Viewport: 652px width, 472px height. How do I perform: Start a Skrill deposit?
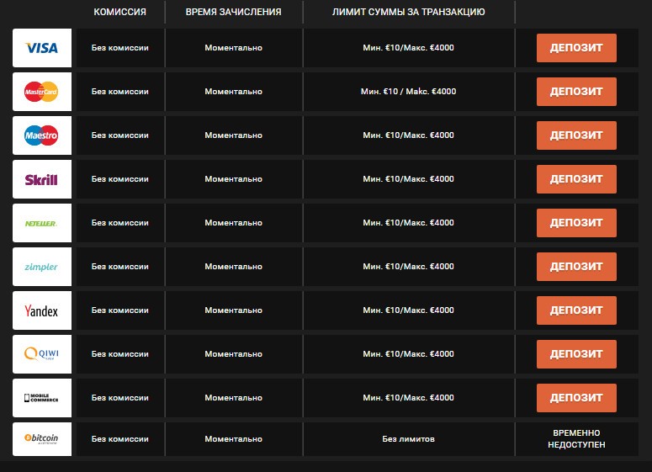tap(576, 179)
